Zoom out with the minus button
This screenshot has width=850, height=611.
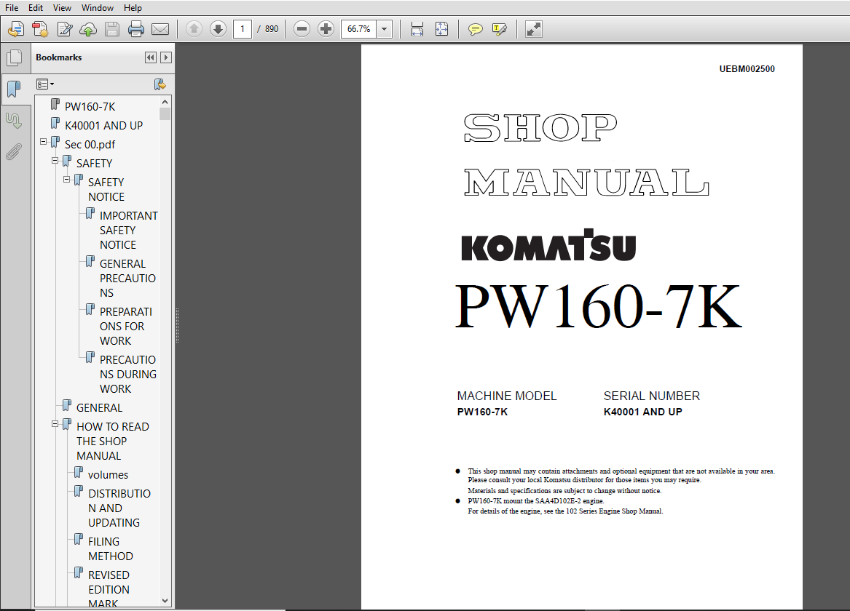click(x=302, y=28)
